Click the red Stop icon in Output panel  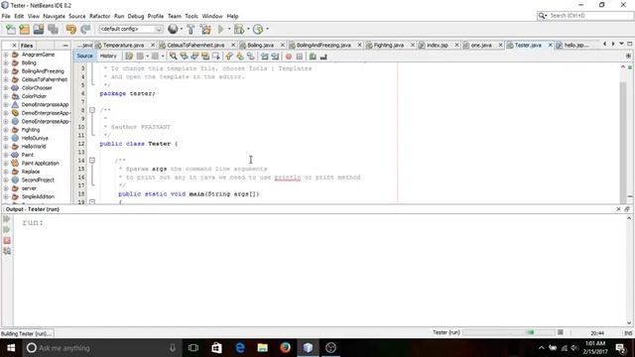click(7, 240)
